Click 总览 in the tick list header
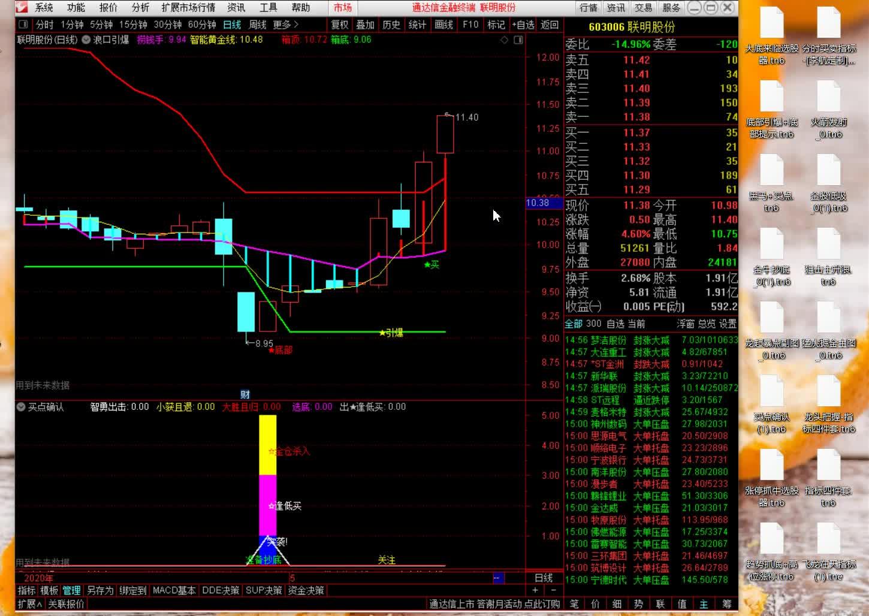Screen dimensions: 869x616 [x=707, y=324]
